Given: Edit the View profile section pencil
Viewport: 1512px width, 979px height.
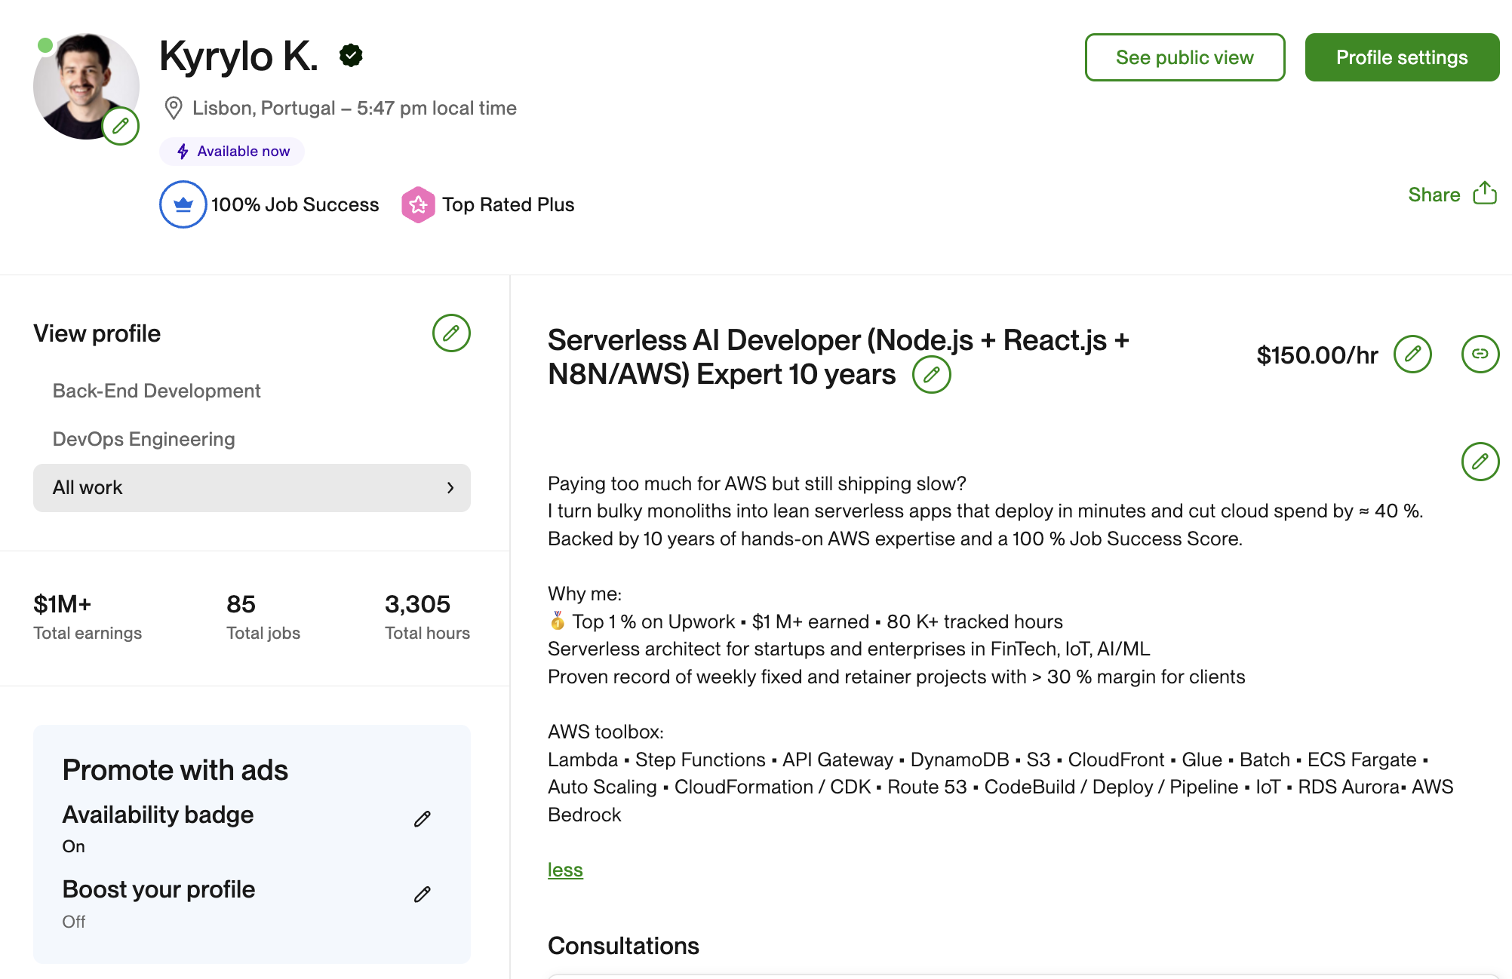Looking at the screenshot, I should click(451, 333).
